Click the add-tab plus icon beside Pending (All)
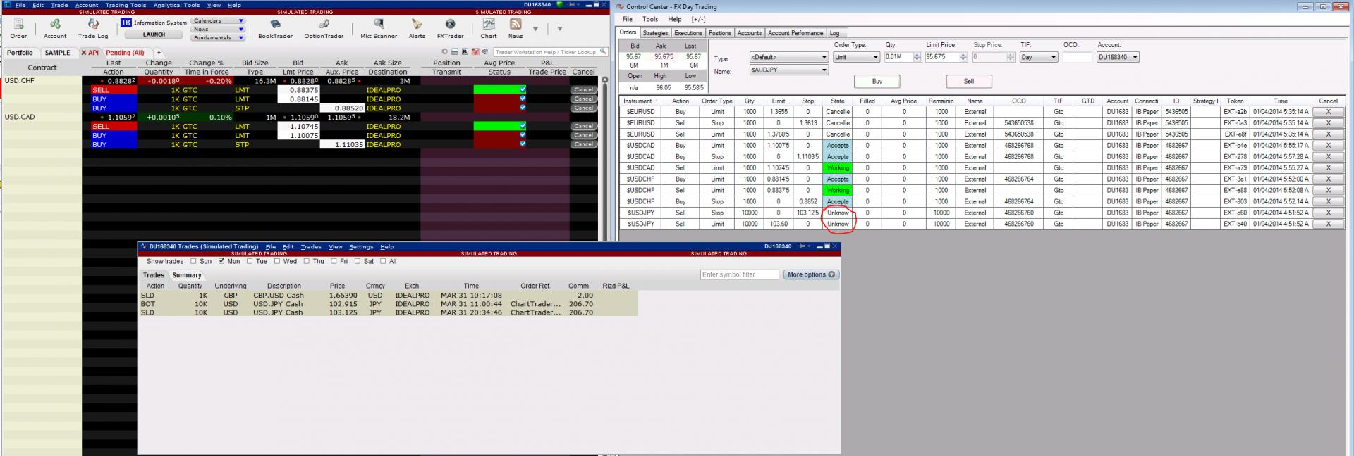 coord(159,53)
